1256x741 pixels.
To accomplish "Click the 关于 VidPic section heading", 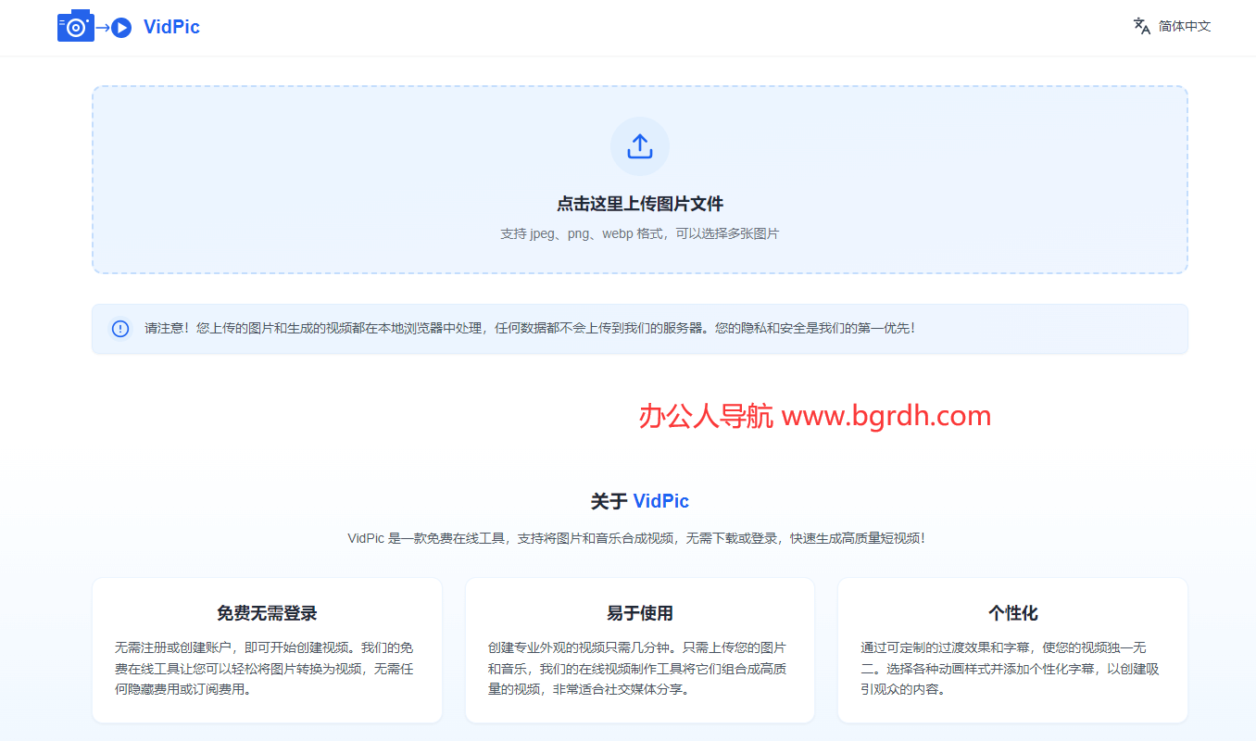I will pos(639,501).
